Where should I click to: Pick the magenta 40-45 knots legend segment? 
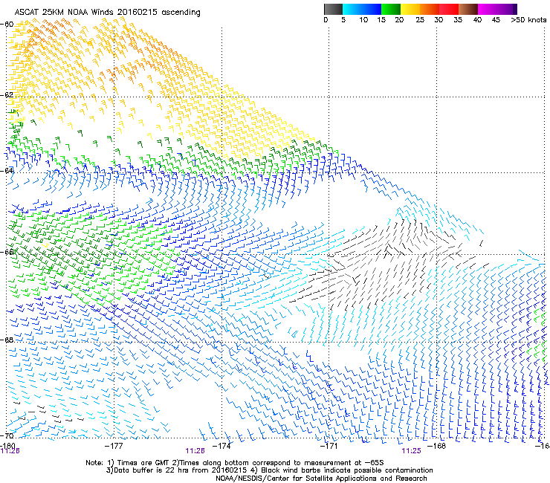tap(488, 9)
